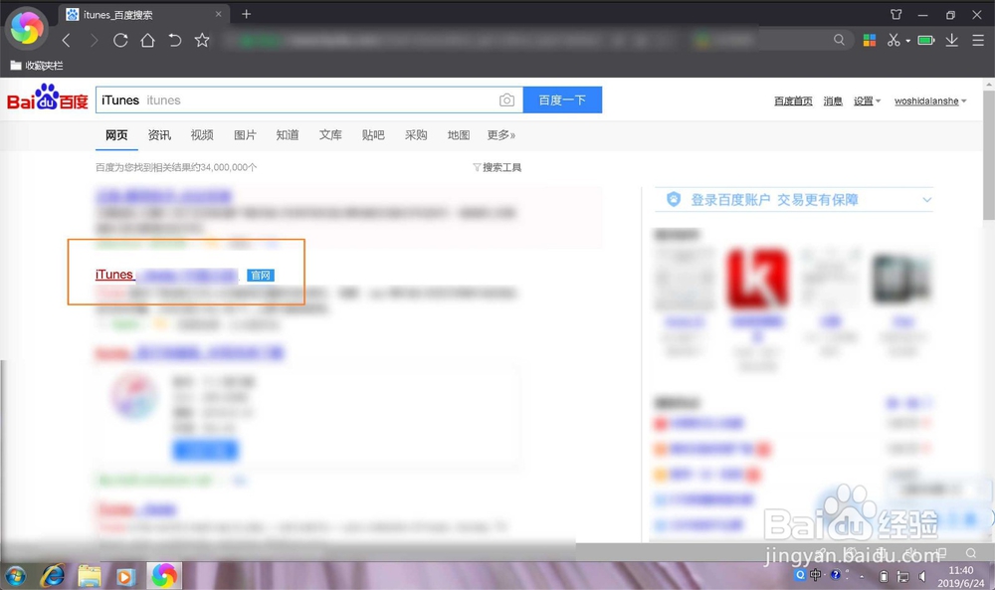Click the camera image-search icon
Viewport: 995px width, 590px height.
coord(506,100)
